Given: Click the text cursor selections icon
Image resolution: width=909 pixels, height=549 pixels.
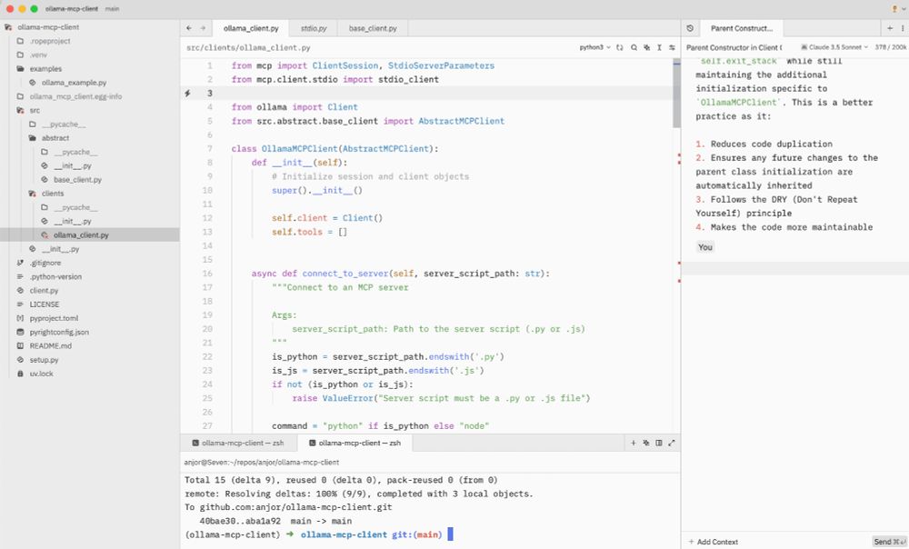Looking at the screenshot, I should pos(659,47).
